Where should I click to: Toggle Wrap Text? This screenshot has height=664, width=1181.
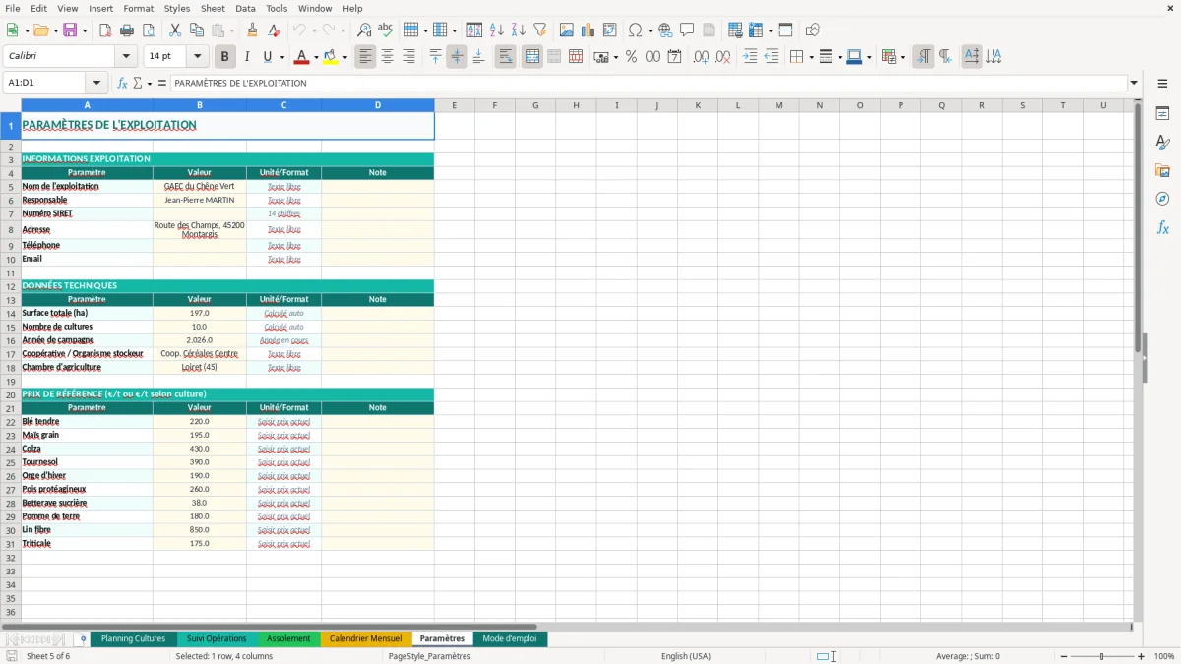pos(505,57)
